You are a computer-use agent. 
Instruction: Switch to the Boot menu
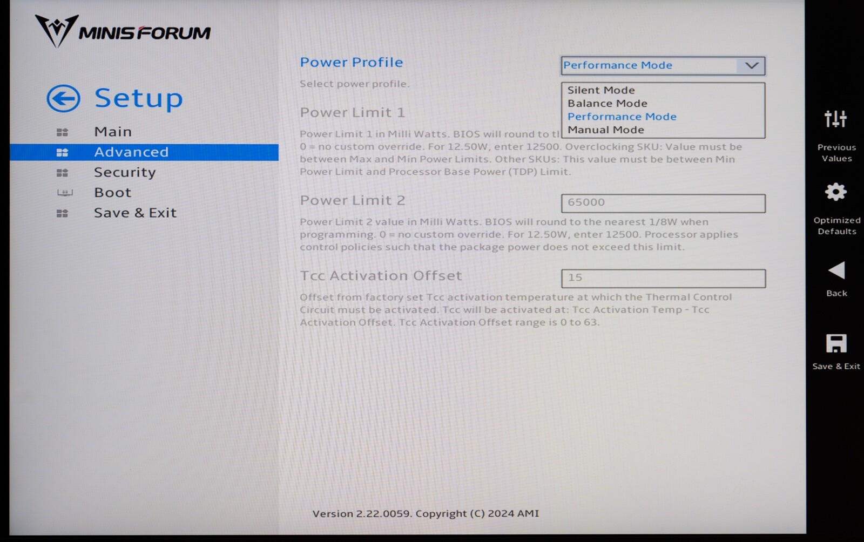[112, 193]
